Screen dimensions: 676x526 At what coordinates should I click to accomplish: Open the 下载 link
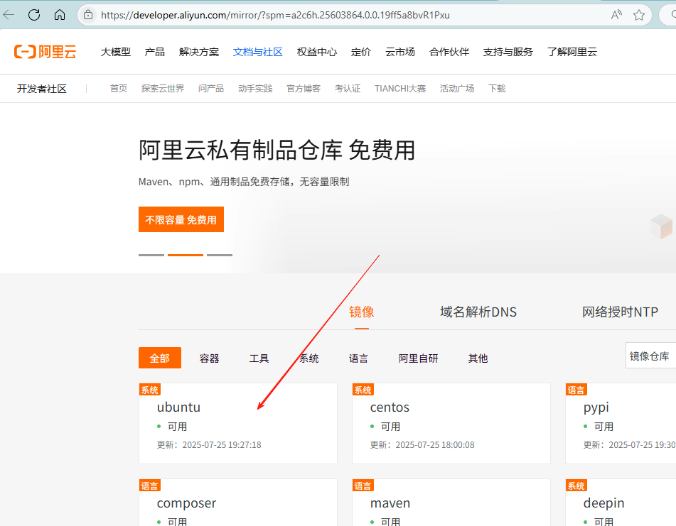pos(497,89)
